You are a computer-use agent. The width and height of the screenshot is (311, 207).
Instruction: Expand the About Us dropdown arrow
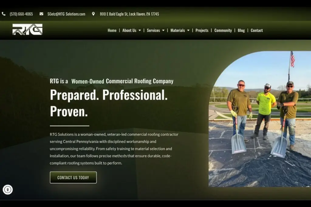tap(140, 31)
